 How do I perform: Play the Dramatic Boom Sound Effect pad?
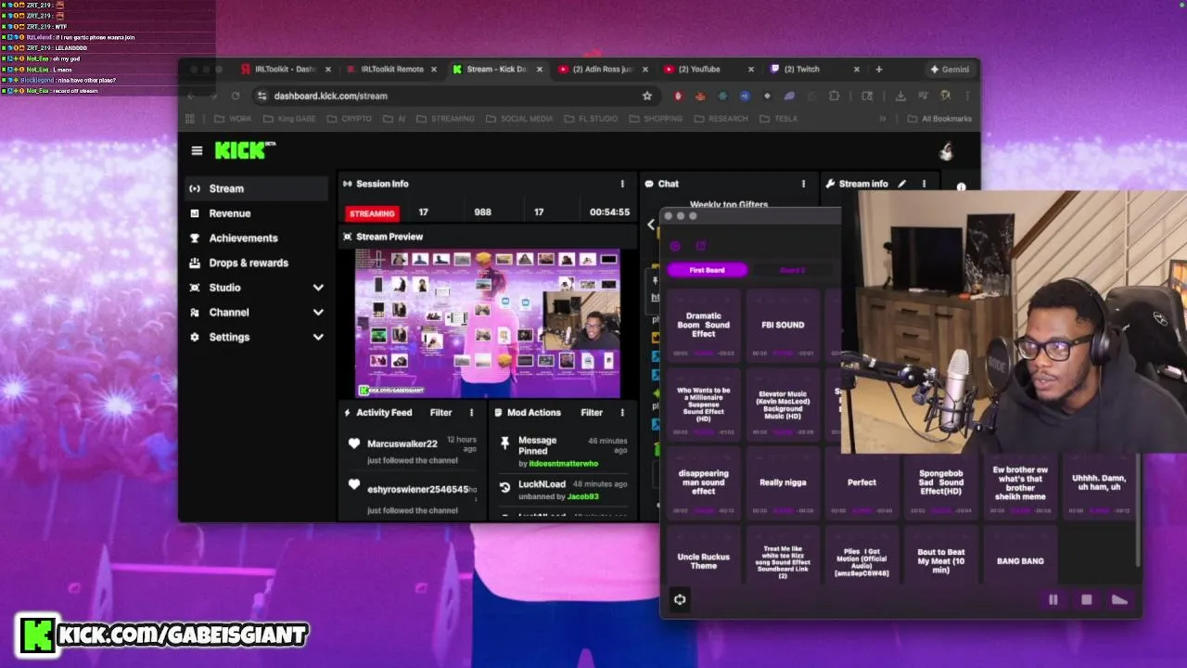704,325
